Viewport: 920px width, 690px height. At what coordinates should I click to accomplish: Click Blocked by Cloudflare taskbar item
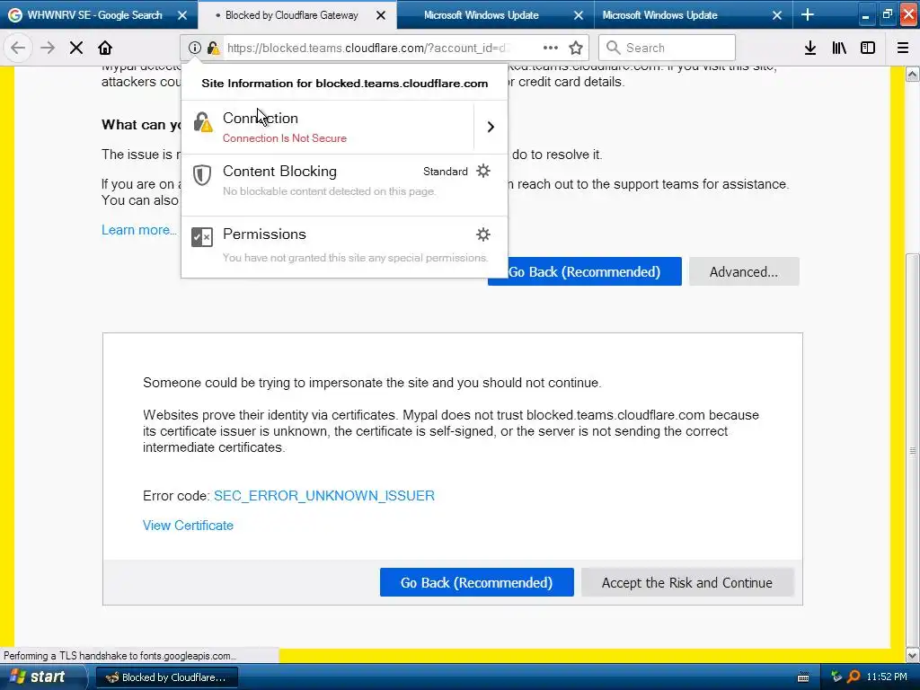pos(166,677)
